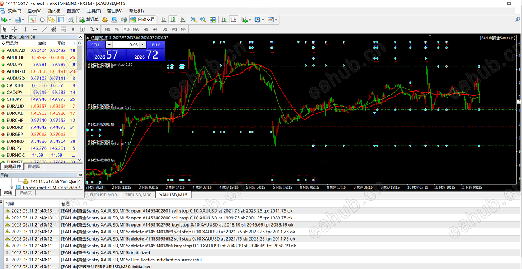
Task: Tile chart windows icon
Action: (x=212, y=20)
